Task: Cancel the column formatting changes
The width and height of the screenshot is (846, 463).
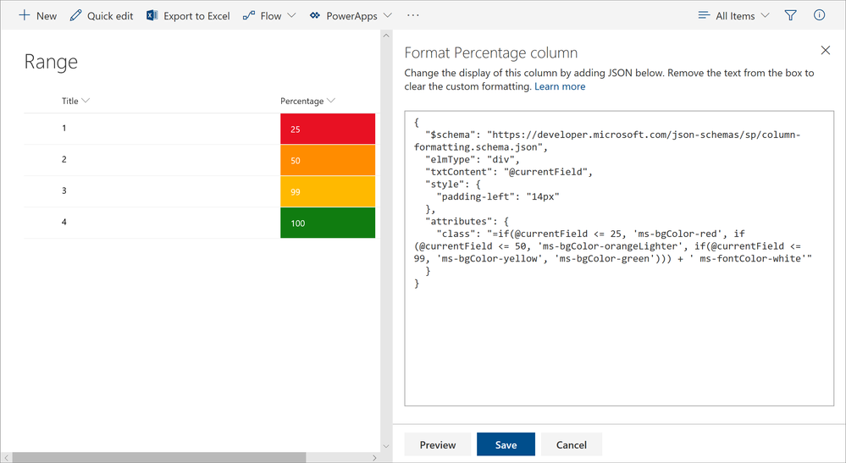Action: pos(571,444)
